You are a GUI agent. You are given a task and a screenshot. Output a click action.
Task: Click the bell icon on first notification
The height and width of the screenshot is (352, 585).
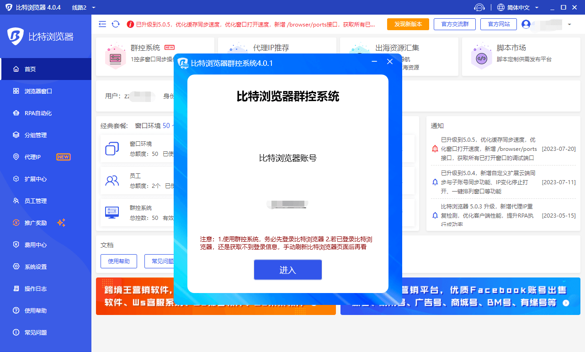tap(435, 149)
